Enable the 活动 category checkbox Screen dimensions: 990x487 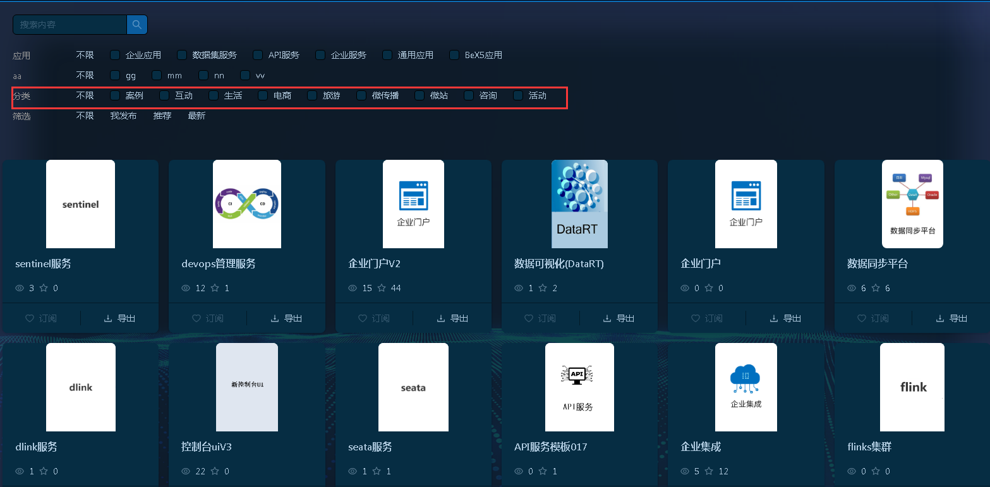(518, 95)
